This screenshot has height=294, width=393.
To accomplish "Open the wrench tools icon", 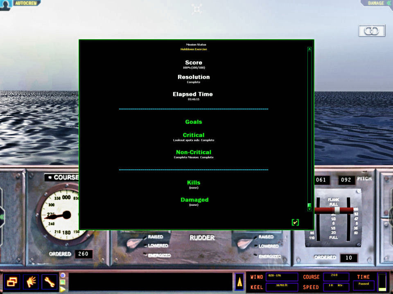I will pyautogui.click(x=50, y=281).
